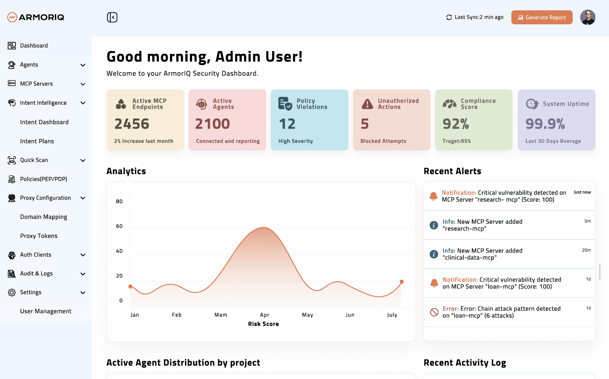This screenshot has width=609, height=379.
Task: Open the Compliance Score card
Action: (x=474, y=120)
